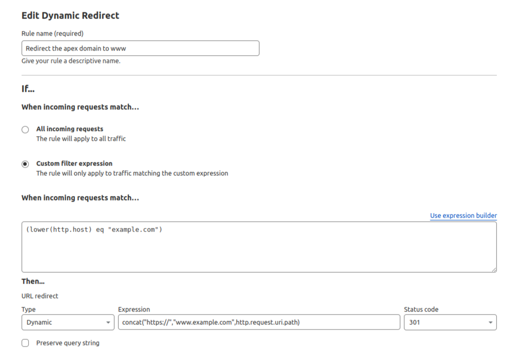Select the All incoming requests radio button
This screenshot has height=361, width=516.
25,129
